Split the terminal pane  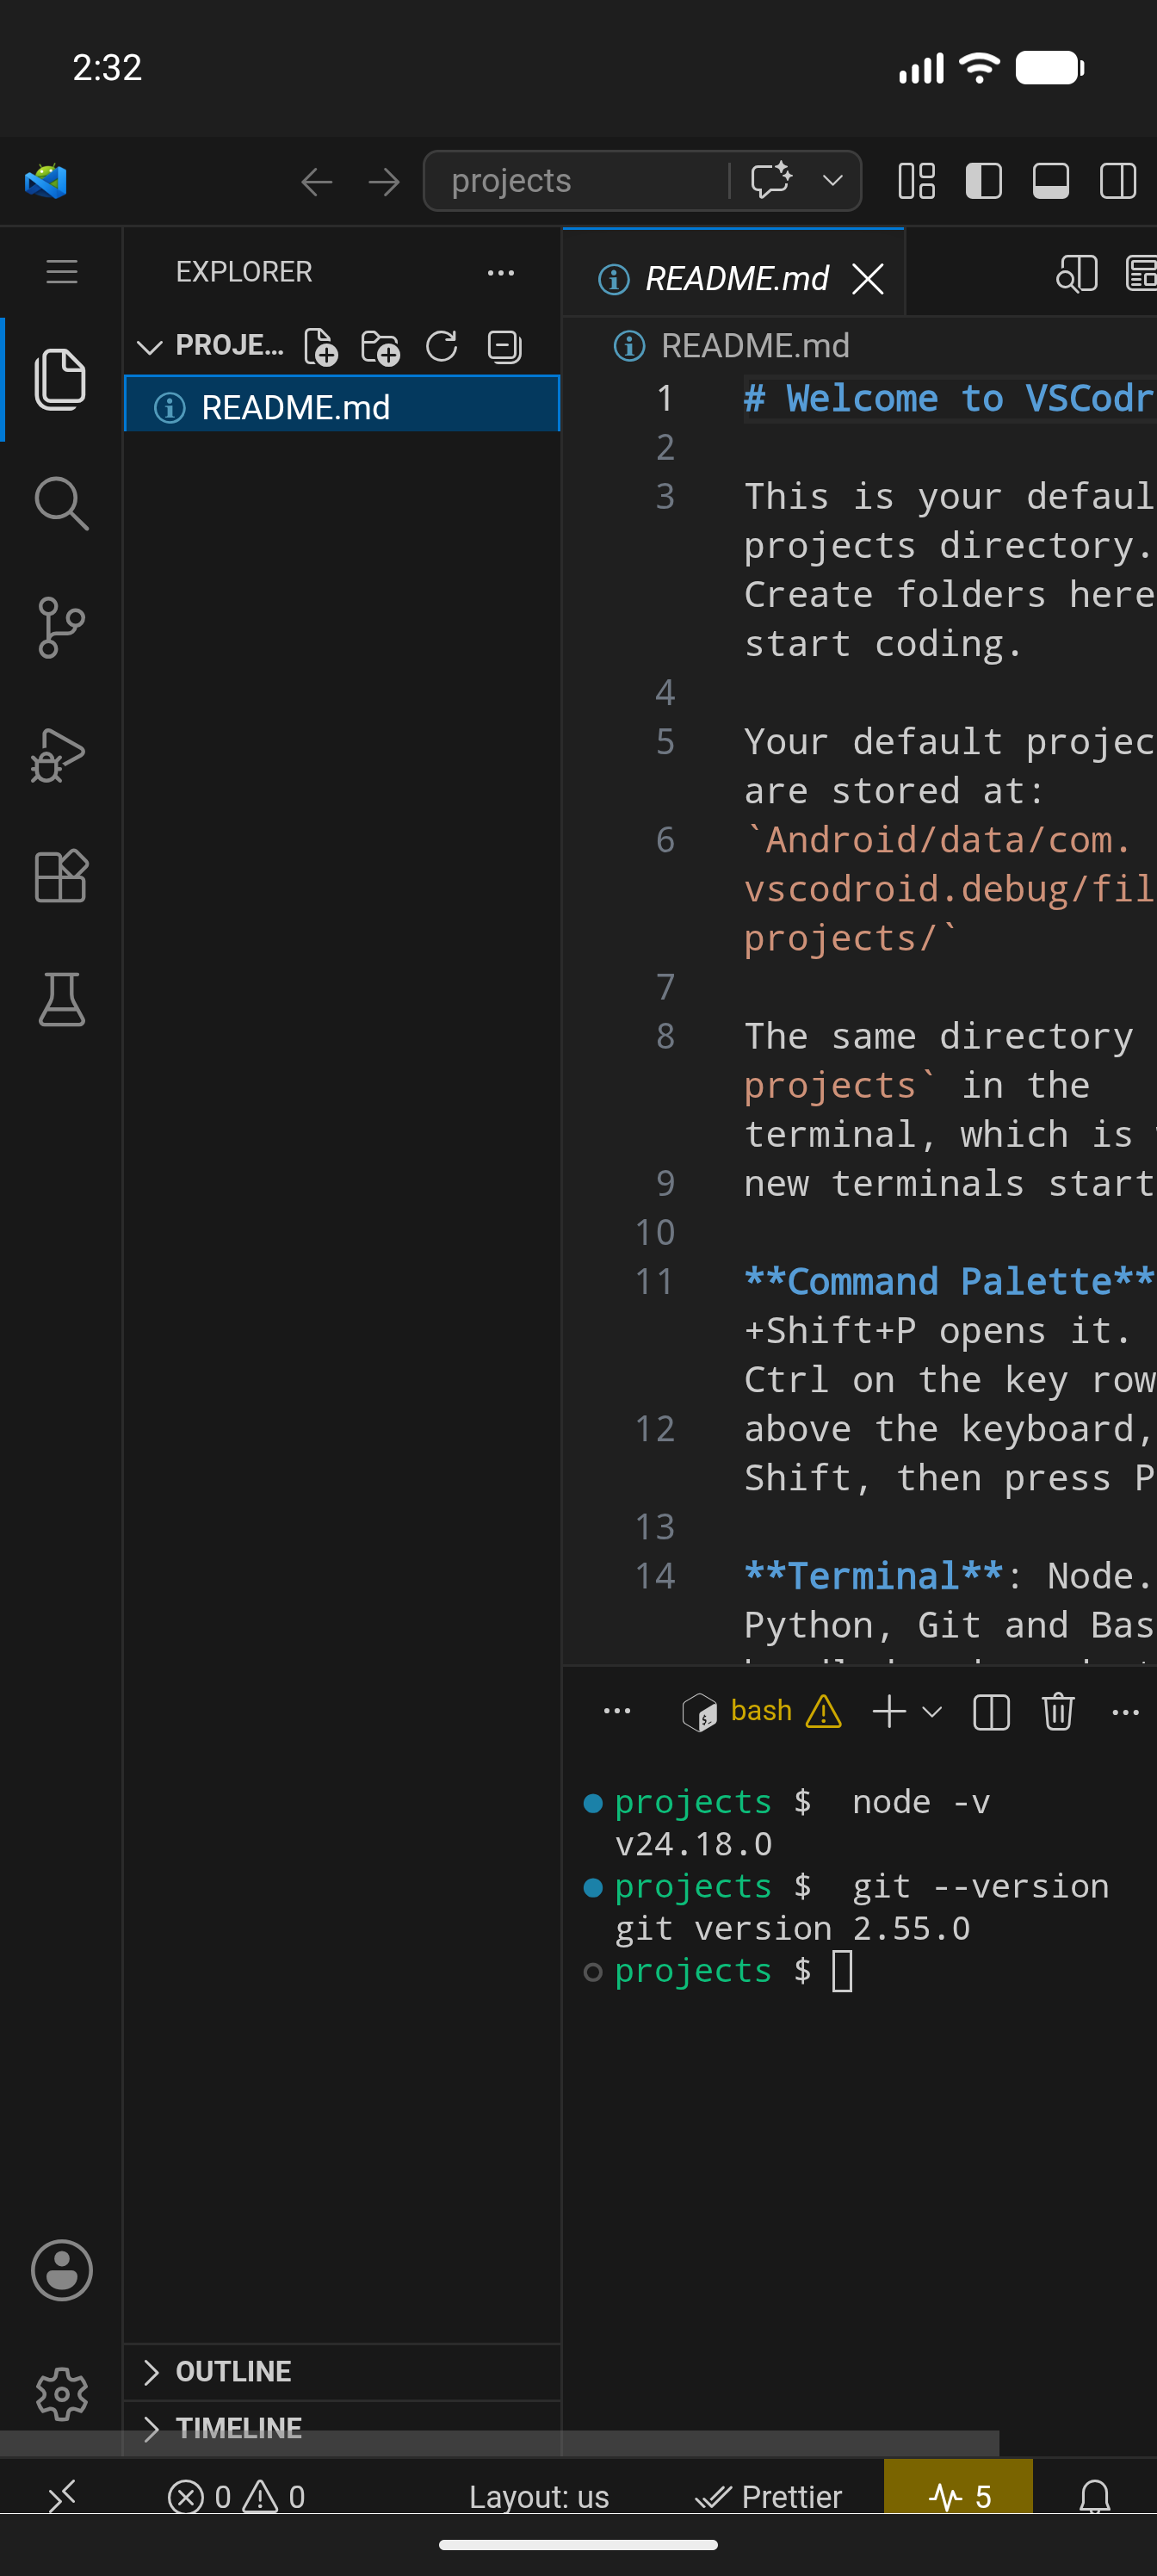[991, 1711]
